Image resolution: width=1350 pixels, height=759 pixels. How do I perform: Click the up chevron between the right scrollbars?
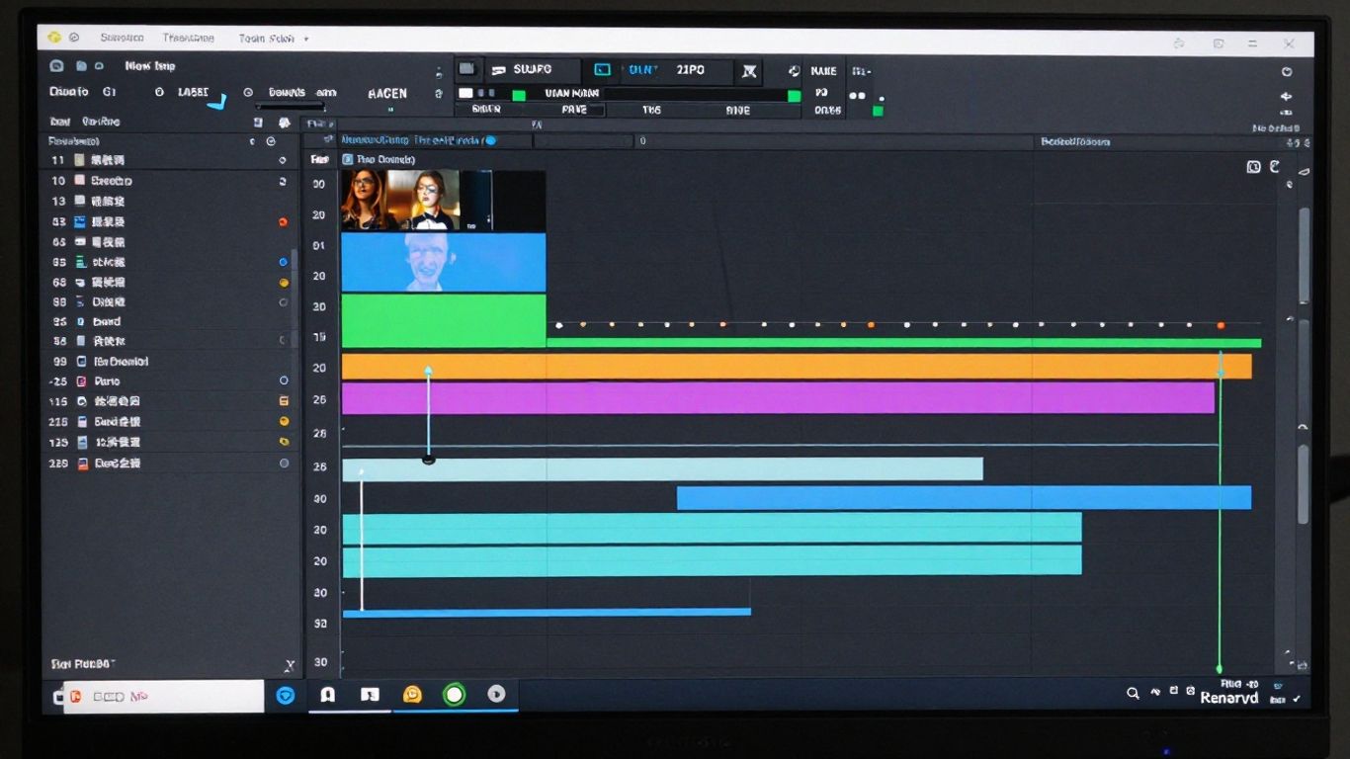pos(1303,427)
